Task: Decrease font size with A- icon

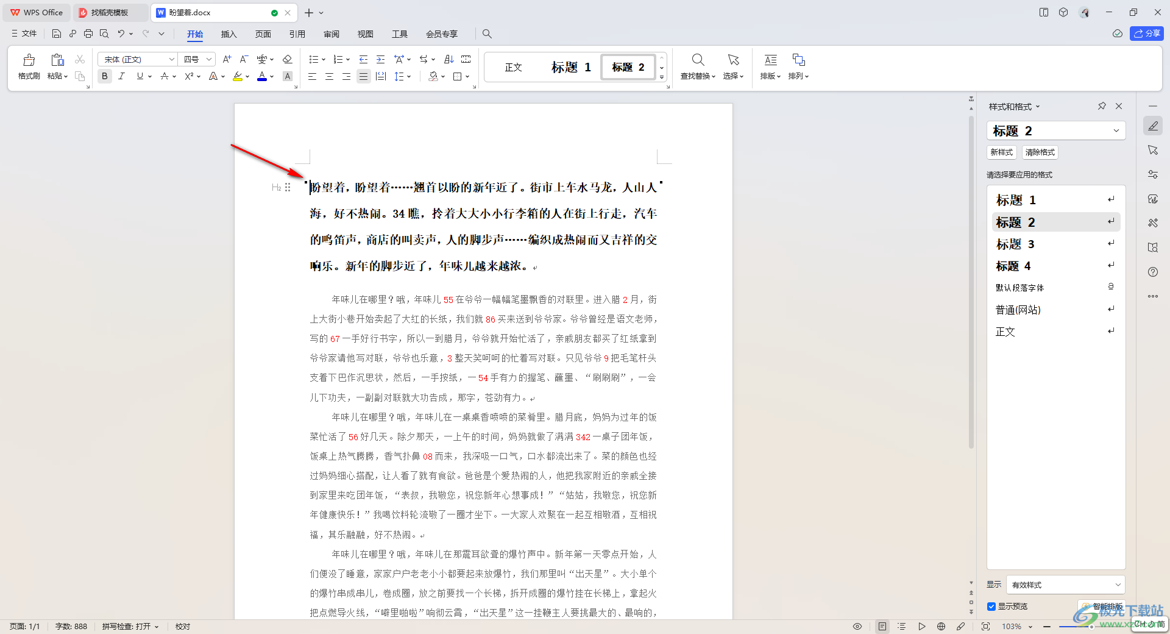Action: [244, 59]
